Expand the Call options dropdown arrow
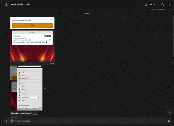 (x=155, y=4)
